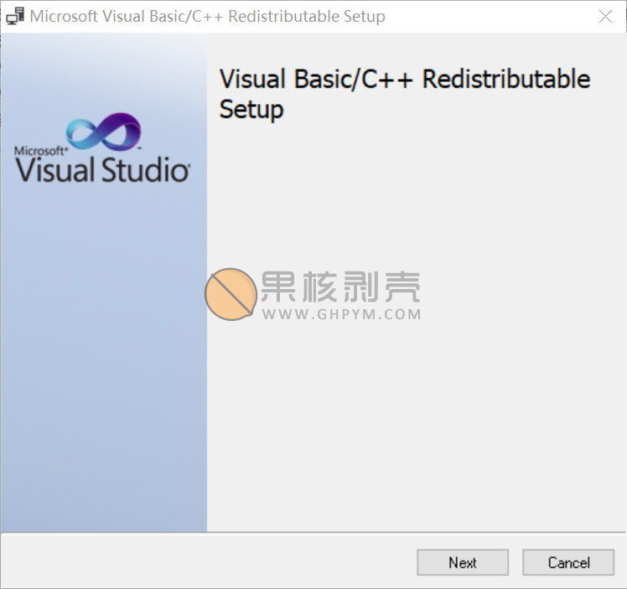Click the WWW.GHPYM.COM watermark text
This screenshot has height=589, width=627.
click(341, 315)
